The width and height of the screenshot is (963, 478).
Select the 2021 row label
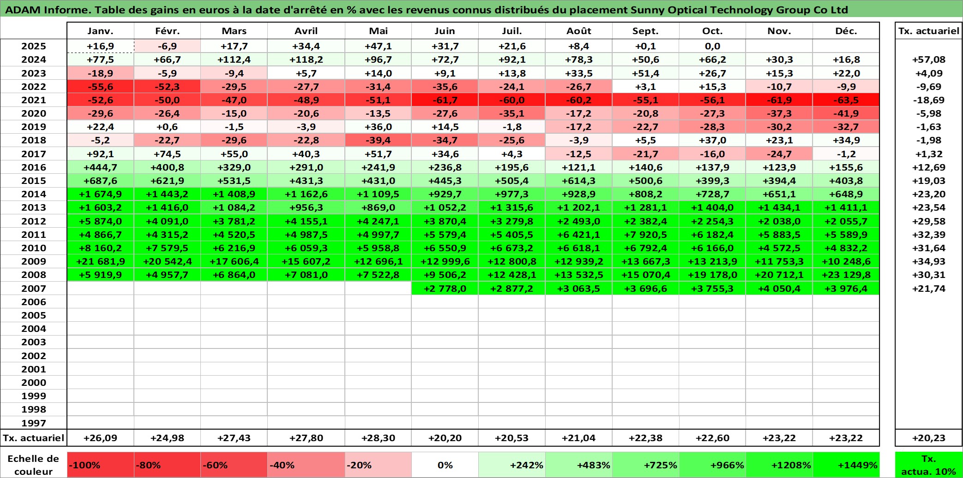(34, 100)
